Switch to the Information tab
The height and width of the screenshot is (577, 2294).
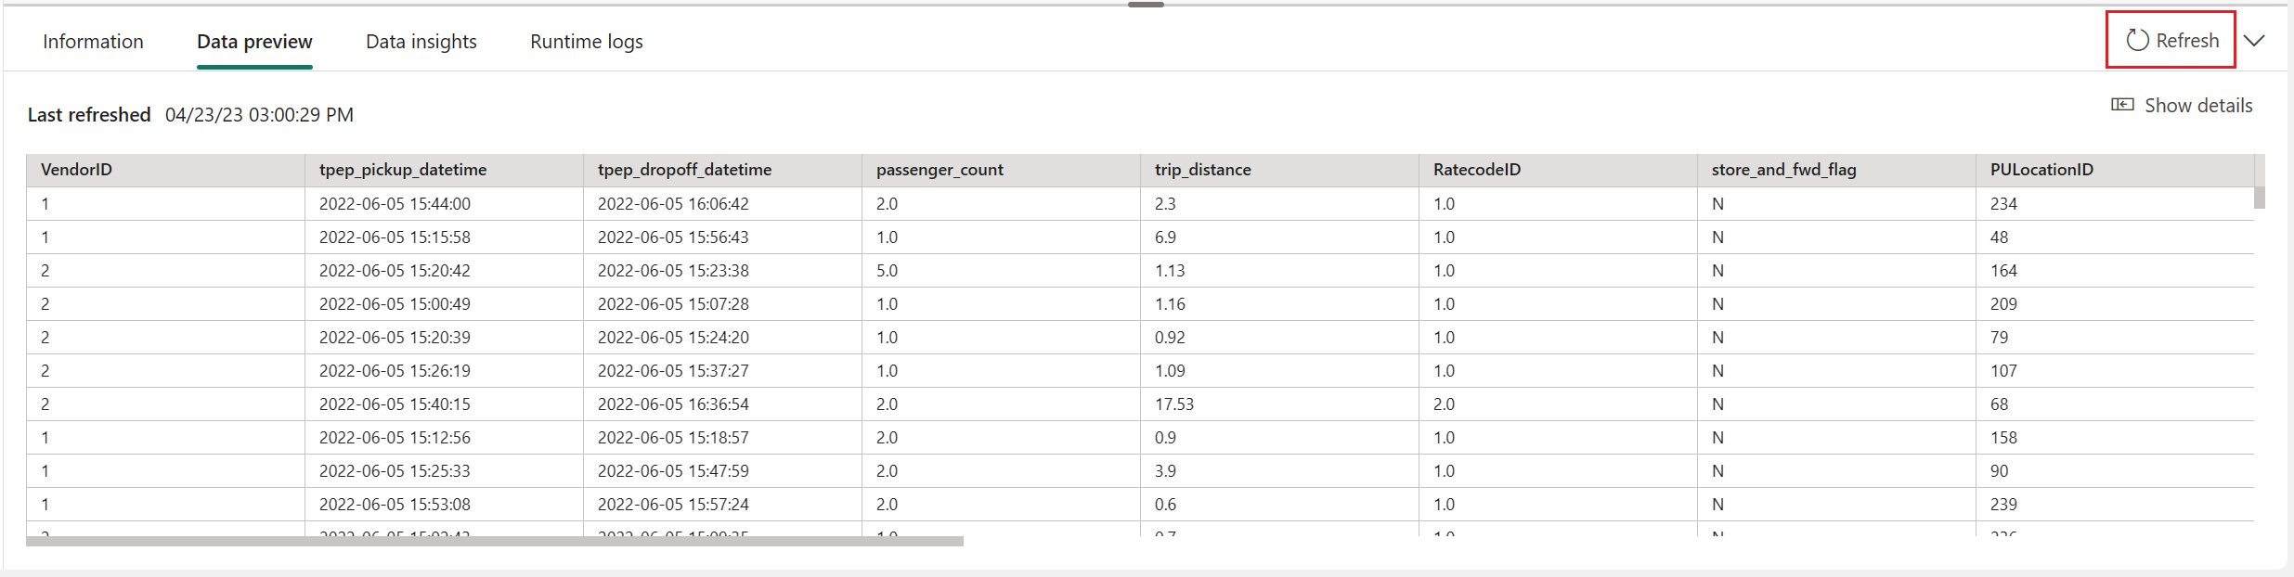[93, 42]
